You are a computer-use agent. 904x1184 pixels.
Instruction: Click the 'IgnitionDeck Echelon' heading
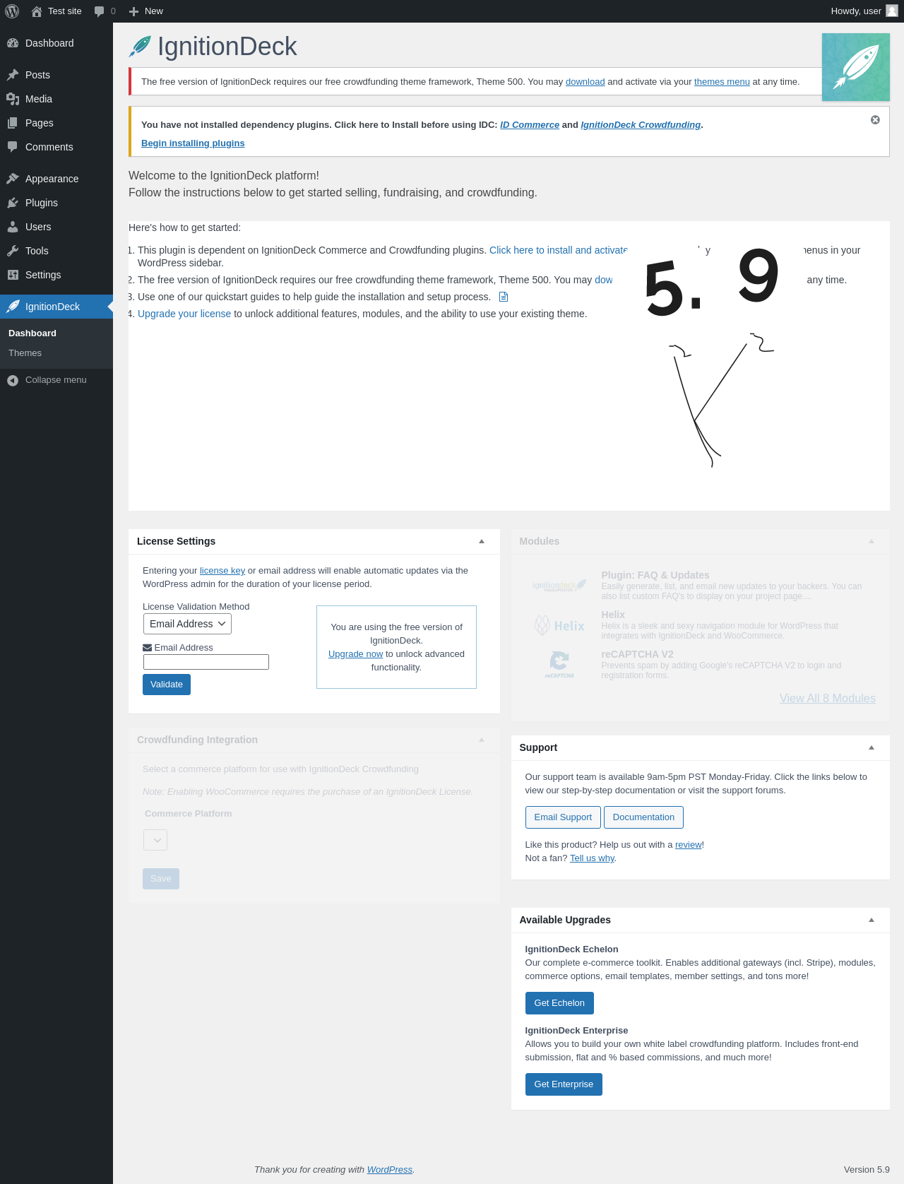pos(571,949)
